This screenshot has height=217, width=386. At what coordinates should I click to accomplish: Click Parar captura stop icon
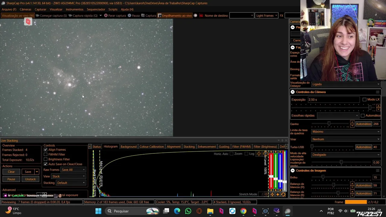point(106,15)
